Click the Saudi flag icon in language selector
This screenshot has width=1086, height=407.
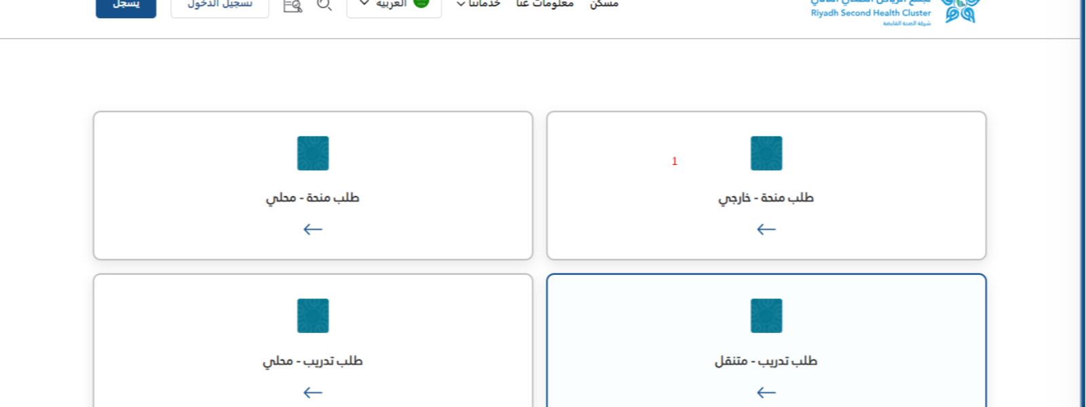coord(421,3)
